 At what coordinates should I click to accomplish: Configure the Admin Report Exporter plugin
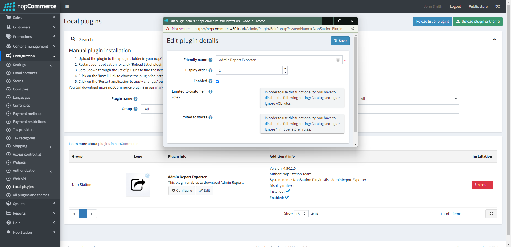(x=182, y=191)
